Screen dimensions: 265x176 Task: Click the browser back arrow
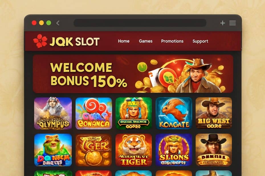tap(58, 23)
